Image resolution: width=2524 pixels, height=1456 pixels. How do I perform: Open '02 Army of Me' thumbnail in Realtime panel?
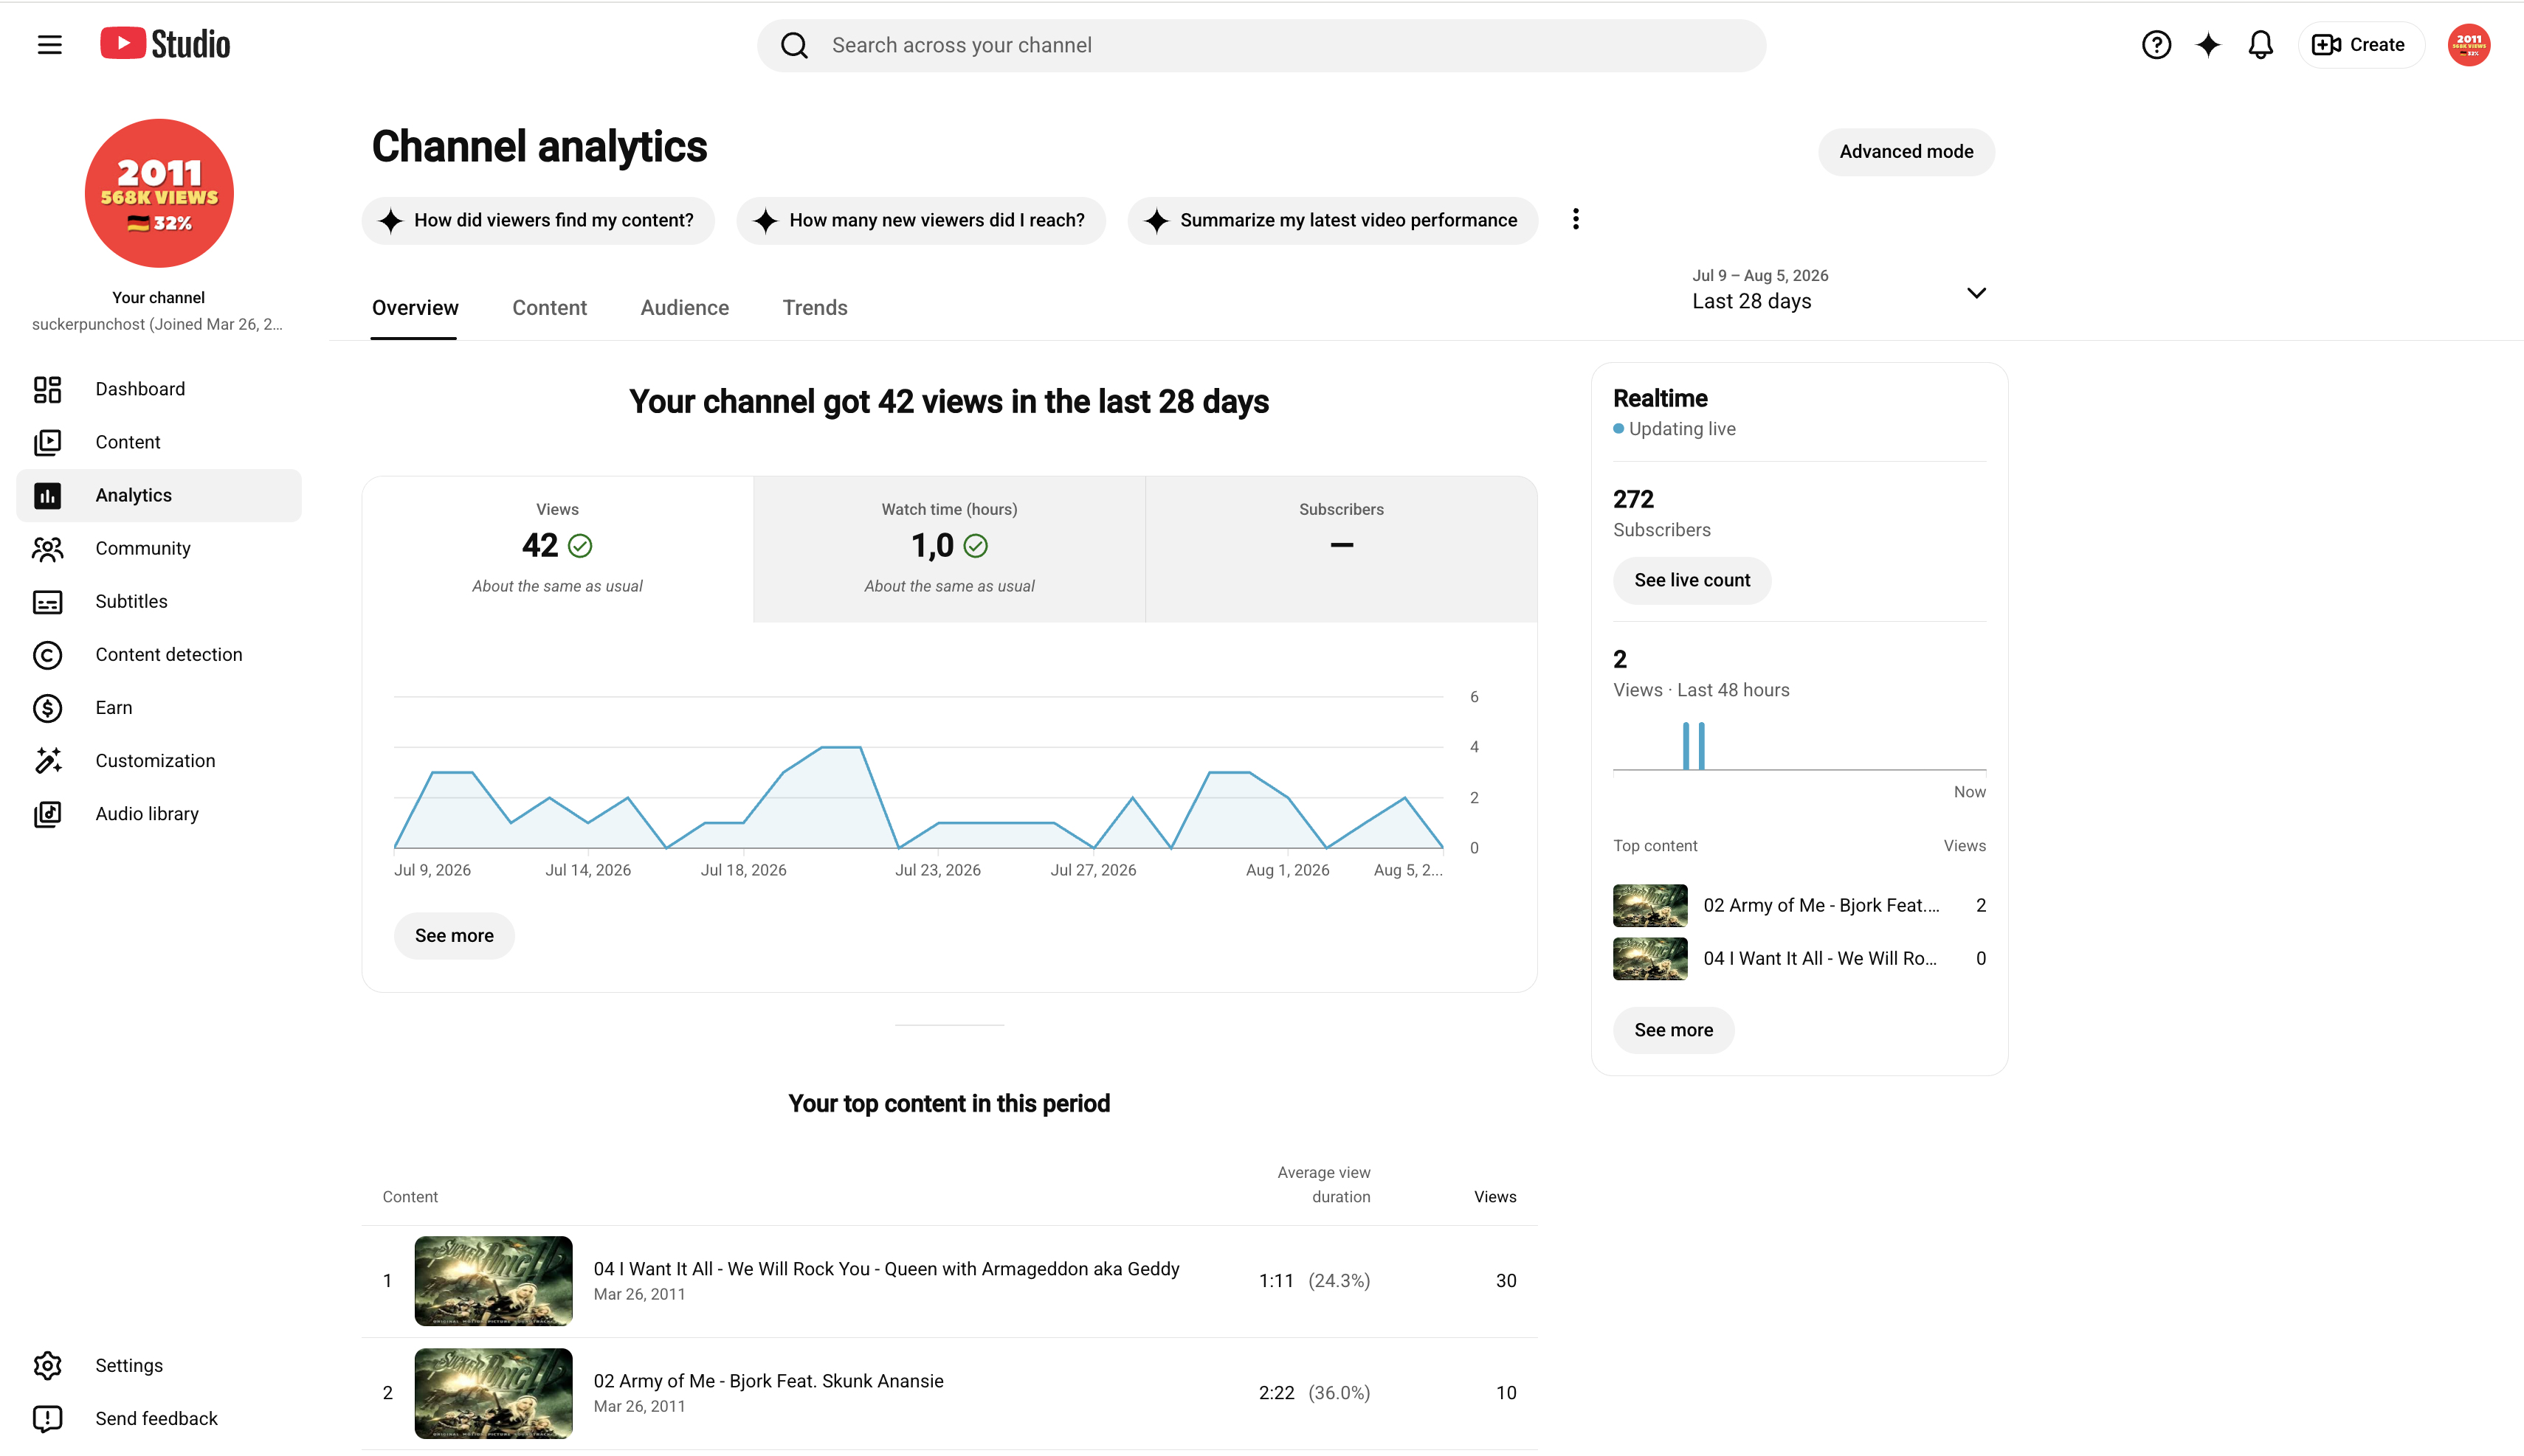[1649, 905]
